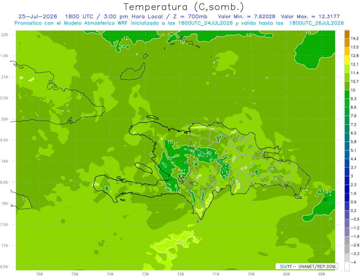Screen dimensions: 361x278
Task: Click the "75W" longitude label
Action: 75,274
